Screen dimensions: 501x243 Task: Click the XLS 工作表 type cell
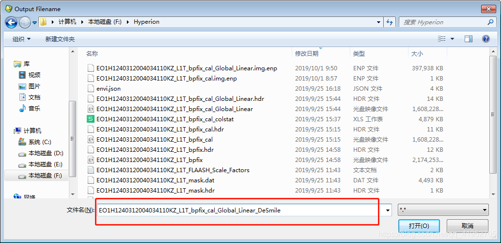click(368, 119)
